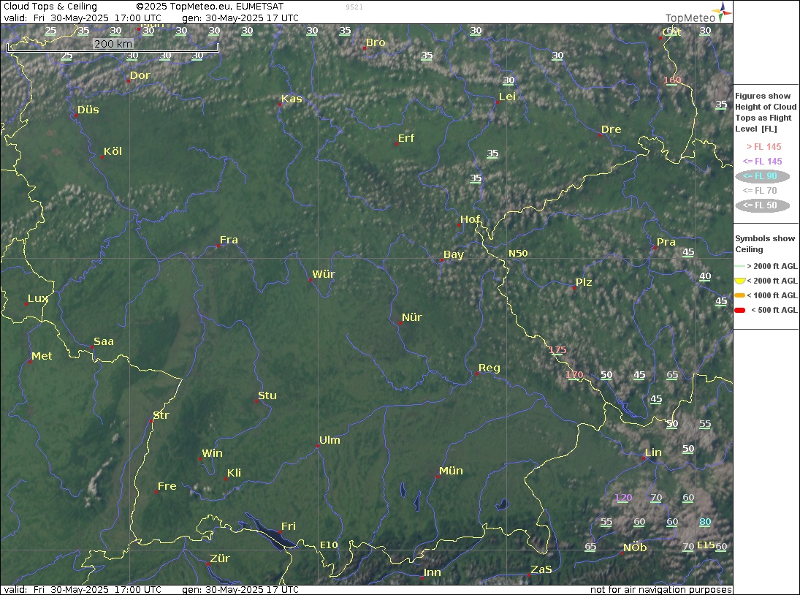The width and height of the screenshot is (800, 595).
Task: Click the 'not for air navigation purposes' notice
Action: pyautogui.click(x=660, y=589)
